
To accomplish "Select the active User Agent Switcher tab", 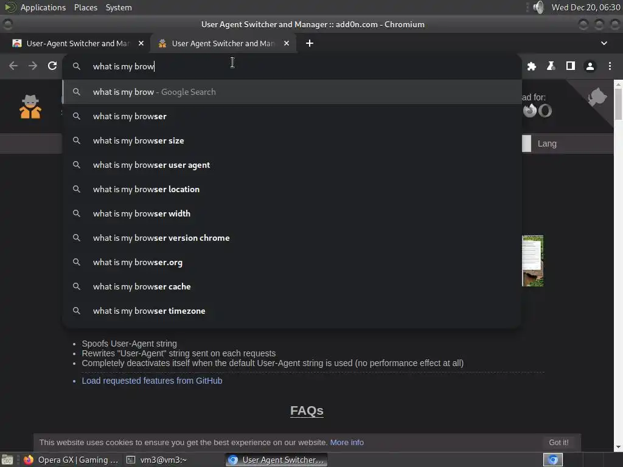I will coord(223,43).
